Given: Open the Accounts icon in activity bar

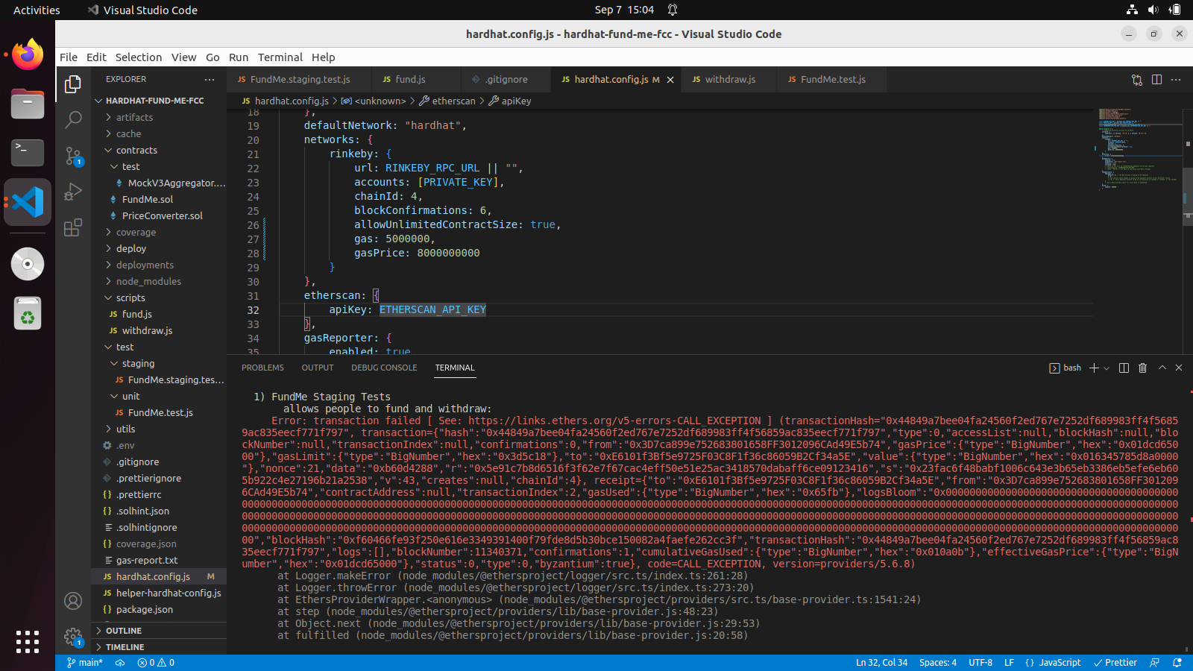Looking at the screenshot, I should coord(73,601).
